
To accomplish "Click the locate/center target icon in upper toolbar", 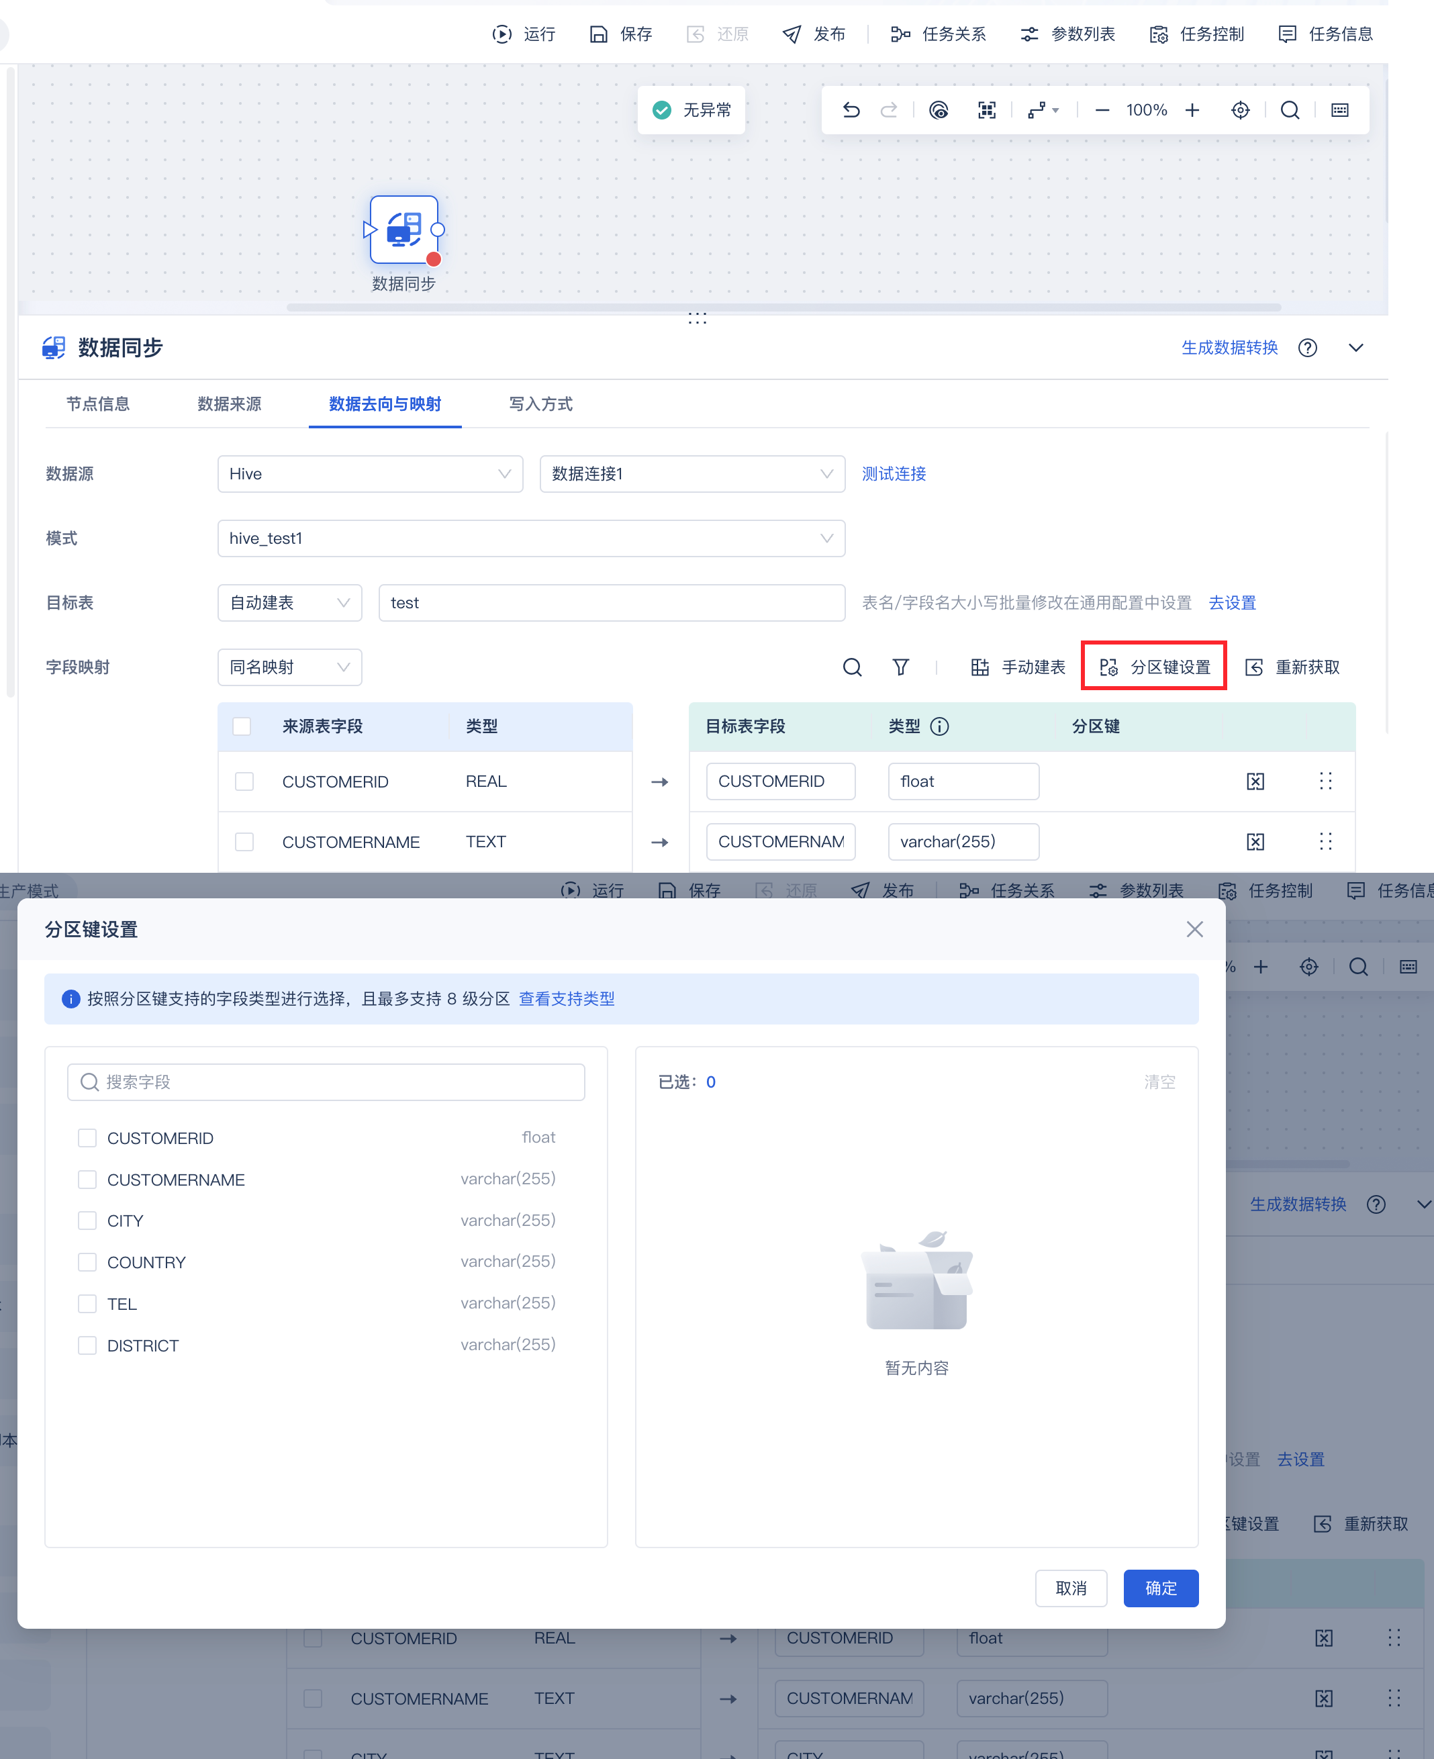I will pyautogui.click(x=1240, y=110).
